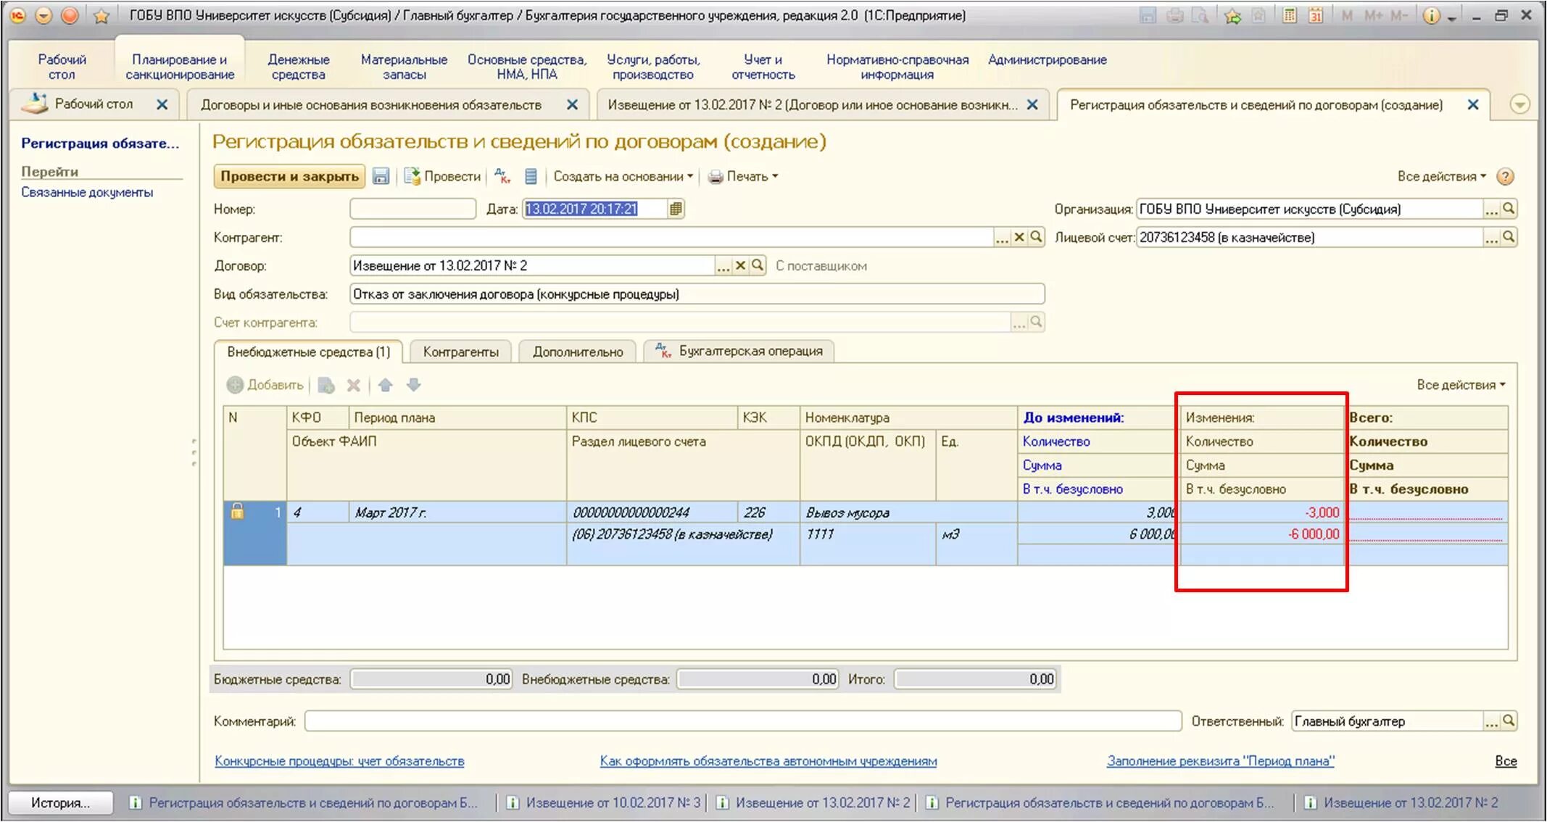Open the calendar icon in title bar

pyautogui.click(x=1316, y=15)
